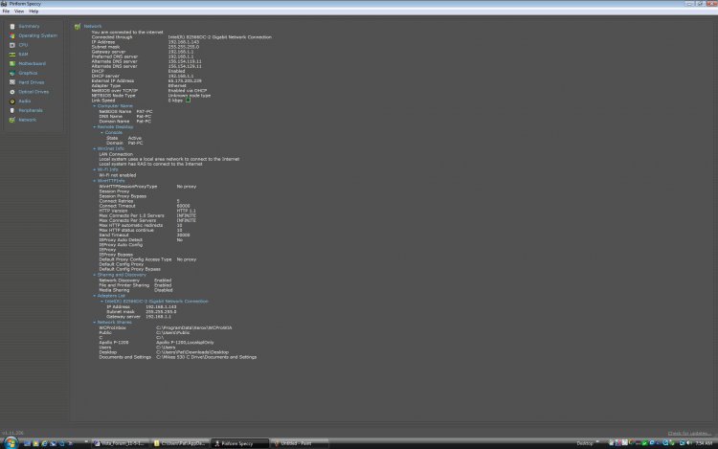Click the Operating System icon in sidebar

[x=12, y=35]
